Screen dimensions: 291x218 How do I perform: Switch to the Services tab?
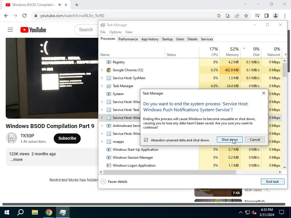(x=207, y=39)
